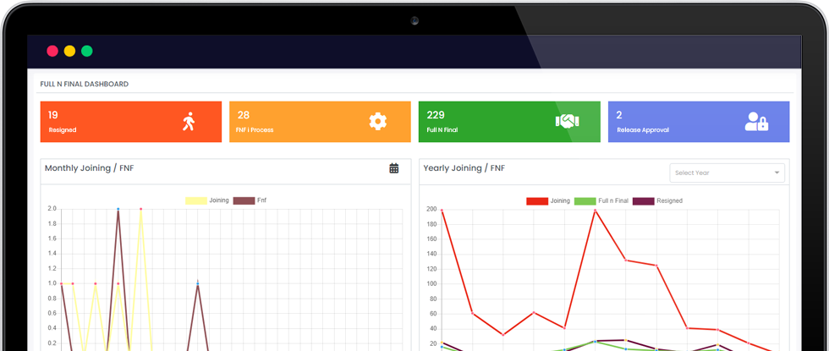This screenshot has width=829, height=351.
Task: Click the FULL N FINAL DASHBOARD heading
Action: (85, 85)
